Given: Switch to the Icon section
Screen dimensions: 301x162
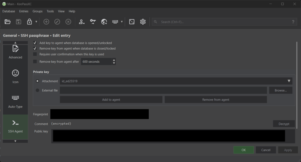Looking at the screenshot, I should point(15,76).
